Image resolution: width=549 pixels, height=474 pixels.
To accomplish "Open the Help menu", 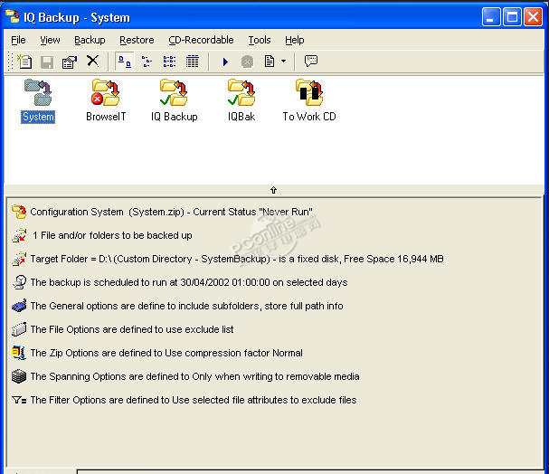I will [295, 41].
